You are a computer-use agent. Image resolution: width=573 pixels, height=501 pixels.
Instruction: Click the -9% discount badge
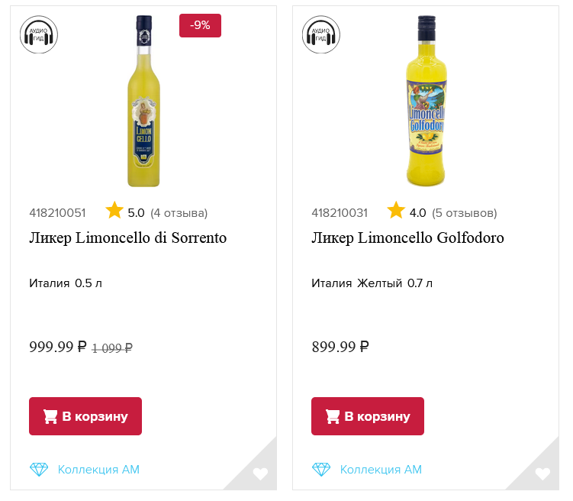[x=200, y=25]
